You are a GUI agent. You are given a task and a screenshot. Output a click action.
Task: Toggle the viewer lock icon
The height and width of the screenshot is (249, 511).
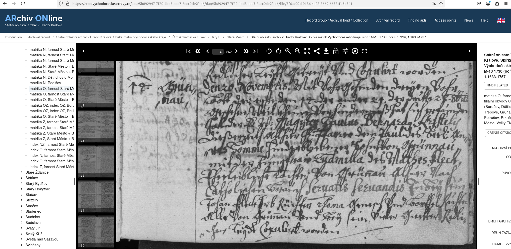point(336,51)
